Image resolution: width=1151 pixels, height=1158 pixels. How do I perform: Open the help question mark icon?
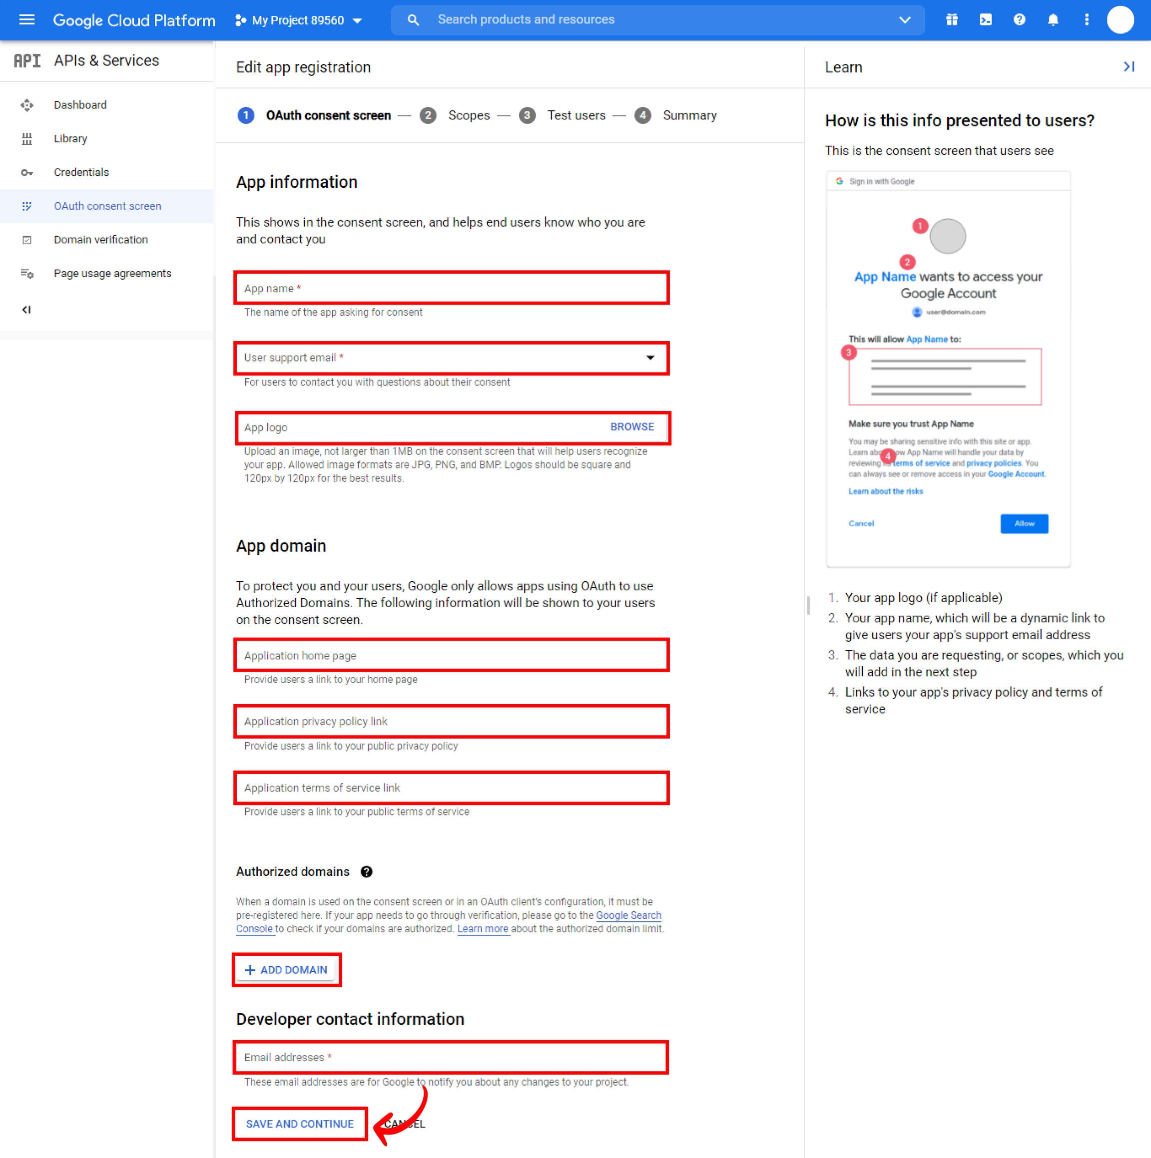(x=1019, y=20)
